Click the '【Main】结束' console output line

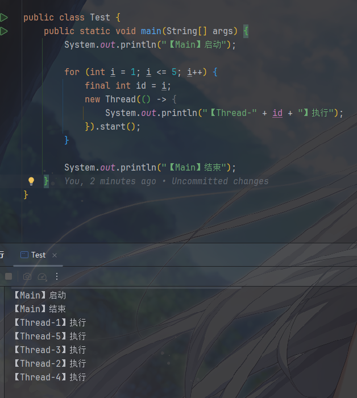coord(39,309)
